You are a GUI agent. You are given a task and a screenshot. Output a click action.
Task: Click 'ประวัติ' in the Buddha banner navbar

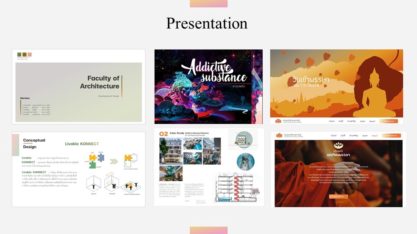click(341, 121)
